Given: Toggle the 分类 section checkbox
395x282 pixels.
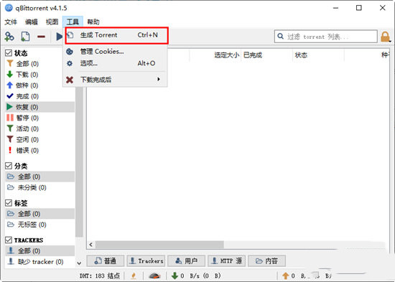Looking at the screenshot, I should pyautogui.click(x=9, y=166).
